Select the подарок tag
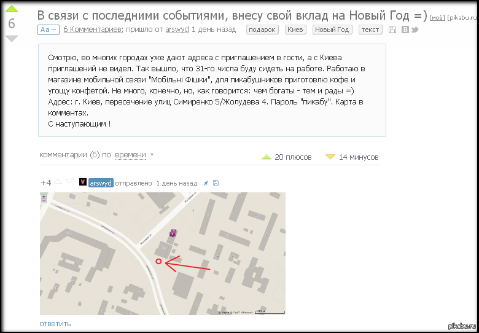The width and height of the screenshot is (479, 333). [262, 29]
